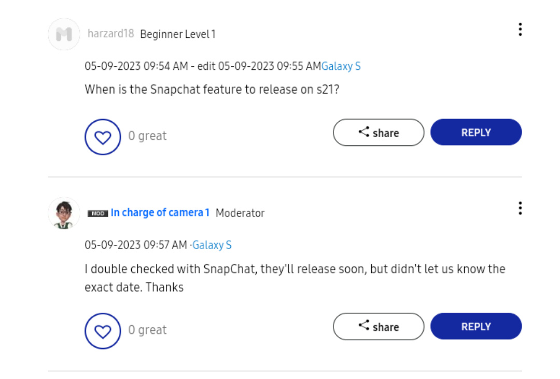This screenshot has width=560, height=379.
Task: Like harzard18's post with the heart icon
Action: (103, 137)
